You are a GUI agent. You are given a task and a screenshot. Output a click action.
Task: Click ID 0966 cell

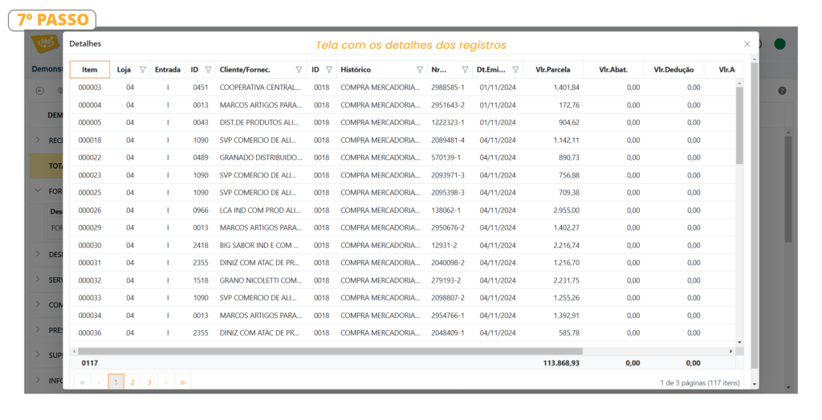[x=200, y=210]
